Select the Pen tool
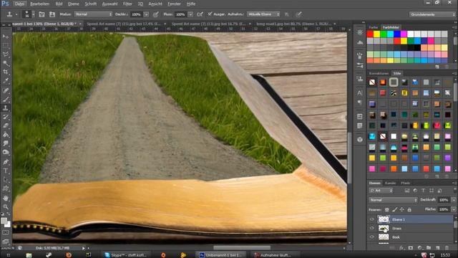 [x=6, y=162]
